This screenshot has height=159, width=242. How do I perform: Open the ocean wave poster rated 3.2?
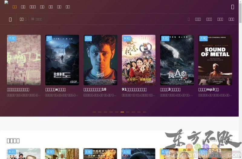click(x=177, y=60)
